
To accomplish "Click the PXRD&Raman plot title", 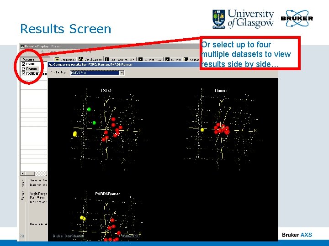I will pos(108,194).
